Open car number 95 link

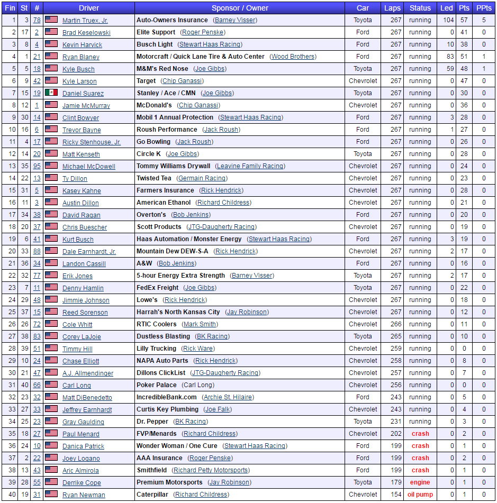click(x=37, y=166)
